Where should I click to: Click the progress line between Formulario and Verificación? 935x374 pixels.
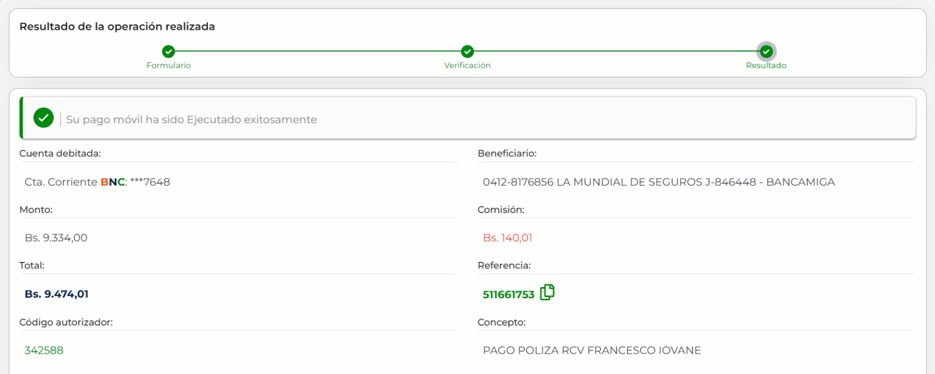[x=318, y=51]
